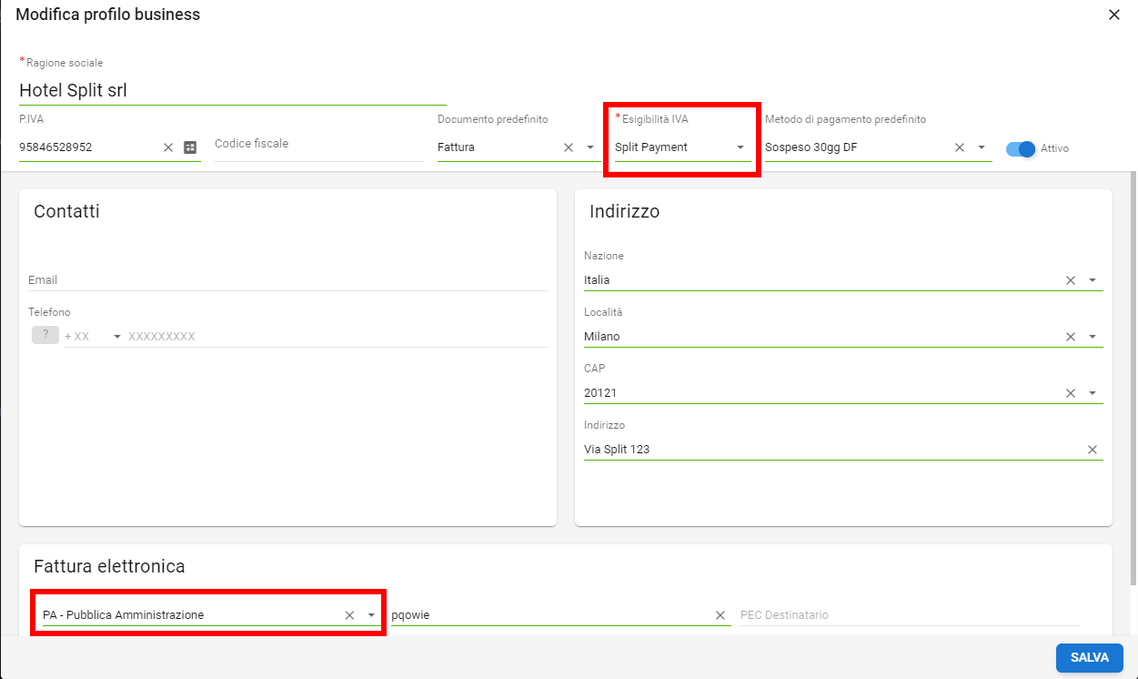
Task: Click into the Email input field
Action: point(287,280)
